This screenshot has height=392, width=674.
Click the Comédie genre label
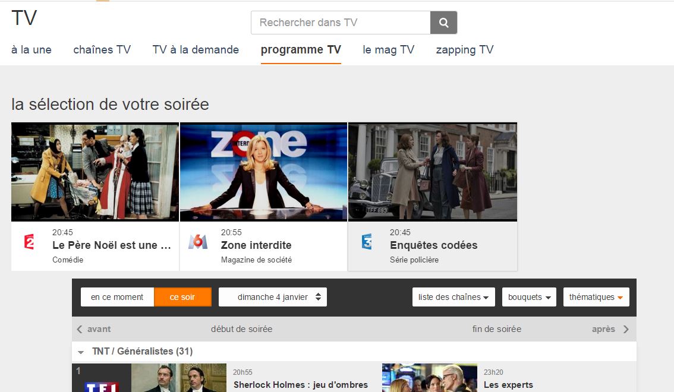click(68, 260)
